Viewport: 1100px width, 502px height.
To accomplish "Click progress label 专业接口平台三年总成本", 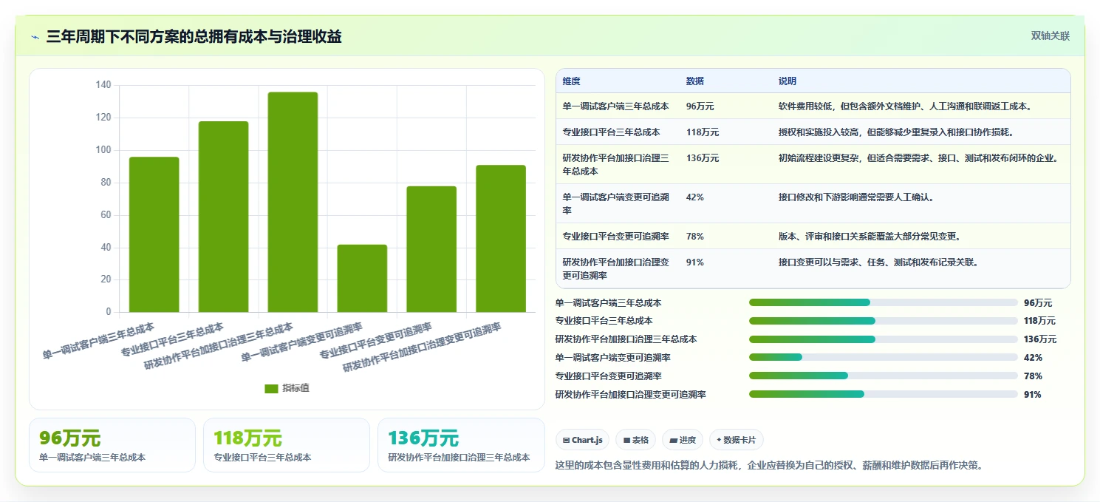I will 604,321.
